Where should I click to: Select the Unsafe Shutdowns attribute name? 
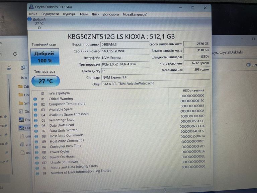tap(64, 162)
